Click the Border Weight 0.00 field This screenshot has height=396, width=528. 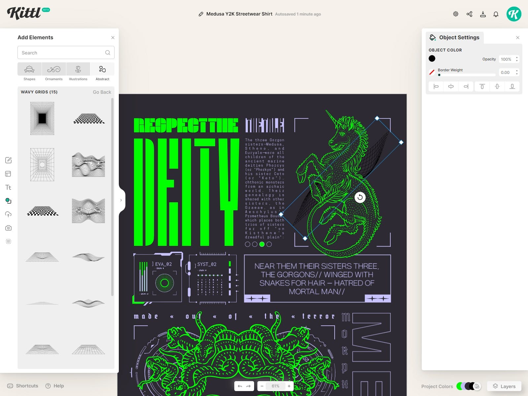tap(507, 73)
